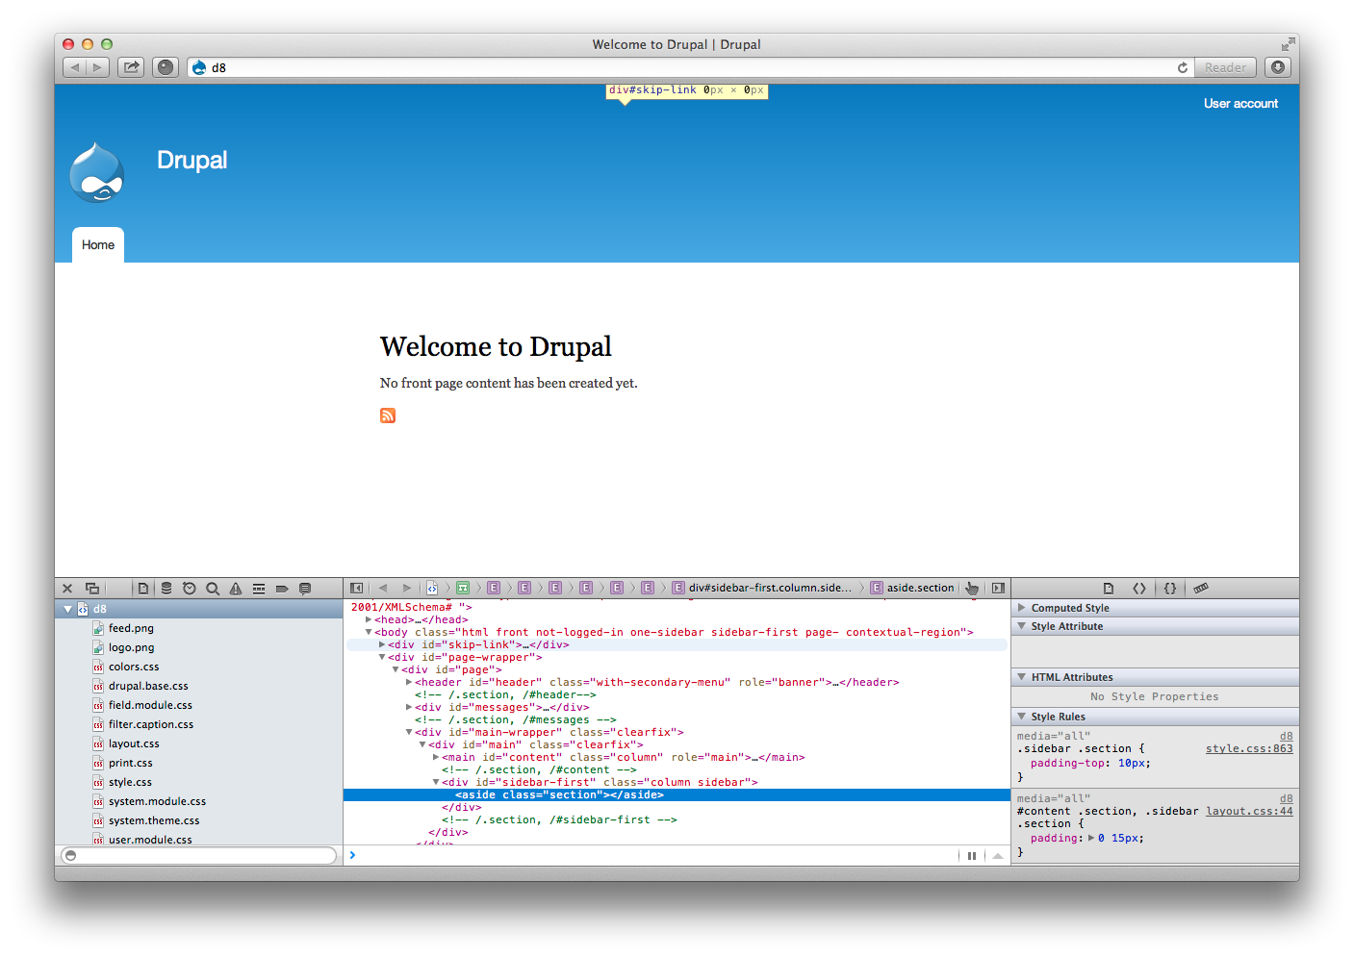
Task: Click the search magnifier in inspector toolbar
Action: (x=213, y=589)
